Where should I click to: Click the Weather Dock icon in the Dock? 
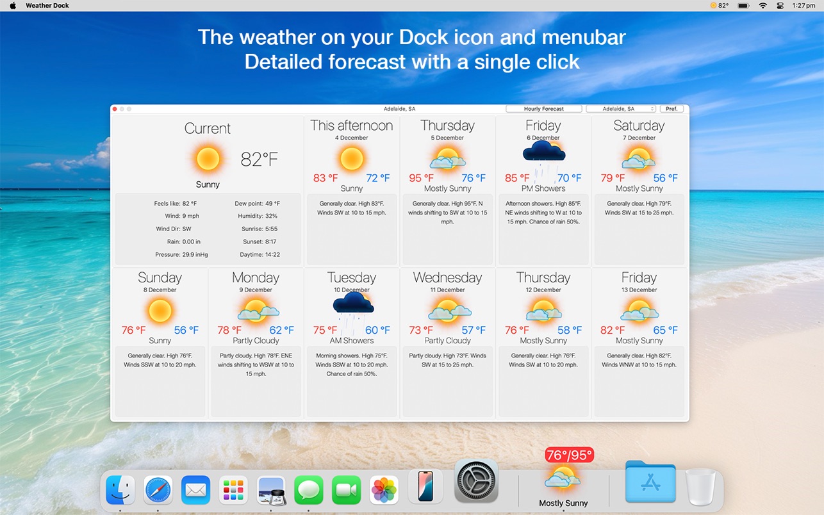[x=563, y=479]
